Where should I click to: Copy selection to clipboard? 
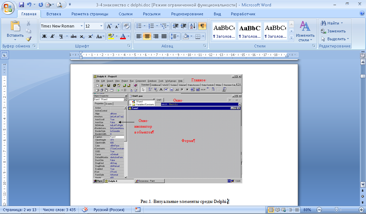(29, 31)
